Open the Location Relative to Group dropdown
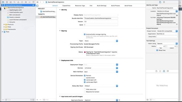 pyautogui.click(x=167, y=11)
